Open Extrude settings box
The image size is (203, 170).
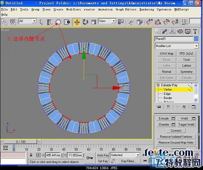pos(173,118)
